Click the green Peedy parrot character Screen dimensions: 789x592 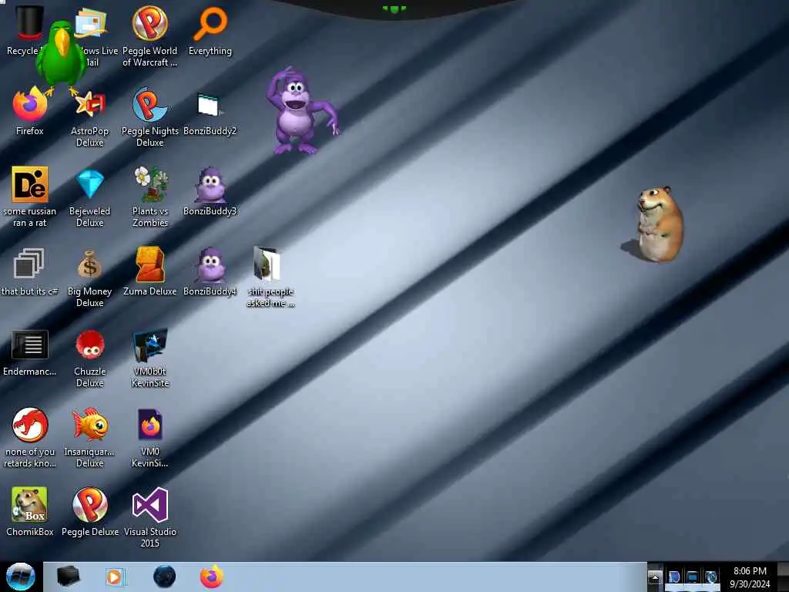(60, 56)
